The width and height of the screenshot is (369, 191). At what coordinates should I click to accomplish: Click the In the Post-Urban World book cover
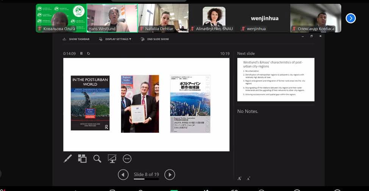tap(90, 103)
